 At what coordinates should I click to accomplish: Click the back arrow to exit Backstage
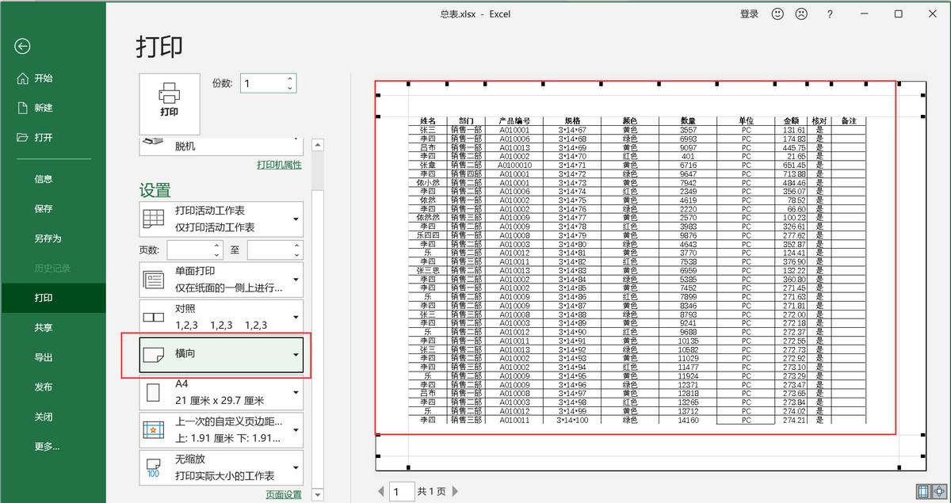point(22,47)
